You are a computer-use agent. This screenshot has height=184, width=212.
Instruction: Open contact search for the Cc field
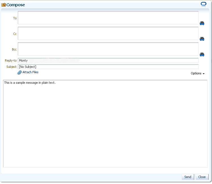[202, 39]
